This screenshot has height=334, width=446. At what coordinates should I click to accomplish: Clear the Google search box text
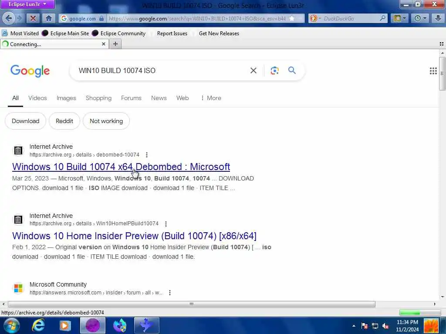tap(253, 70)
